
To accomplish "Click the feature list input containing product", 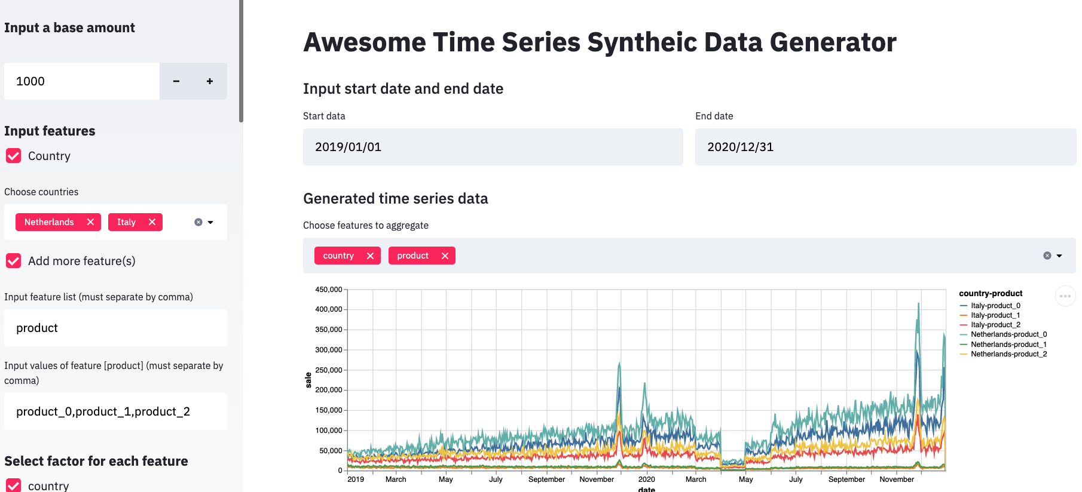I will click(x=115, y=328).
